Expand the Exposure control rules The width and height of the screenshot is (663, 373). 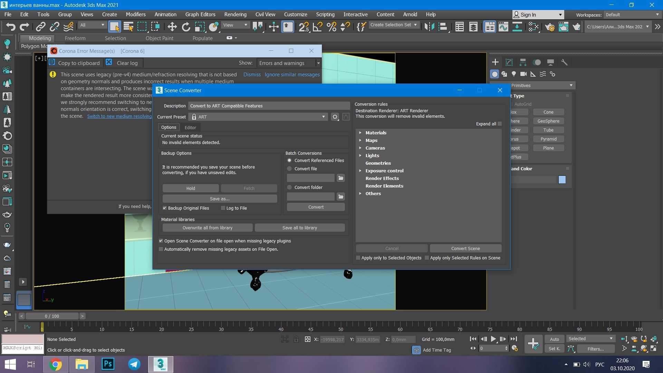tap(360, 171)
